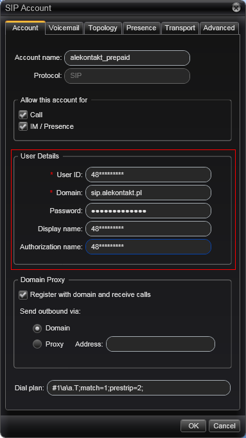This screenshot has width=246, height=438.
Task: Edit the Dial plan field
Action: [x=139, y=388]
